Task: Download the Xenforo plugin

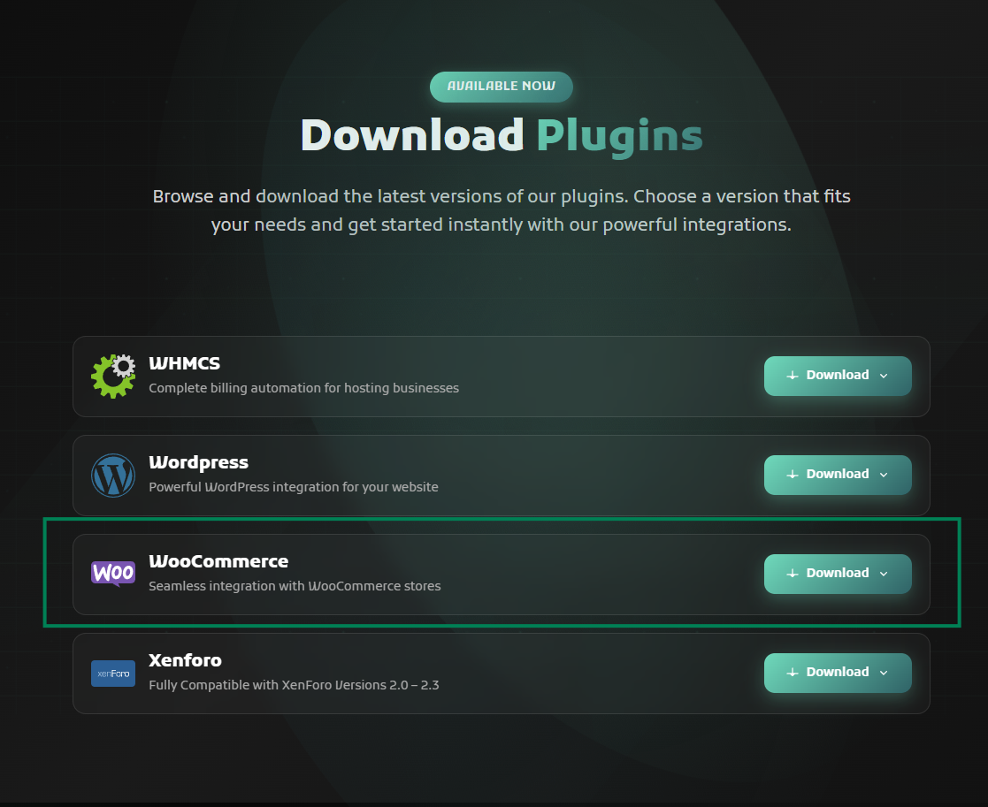Action: [838, 673]
